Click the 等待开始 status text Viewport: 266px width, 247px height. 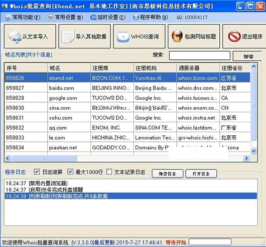176,242
